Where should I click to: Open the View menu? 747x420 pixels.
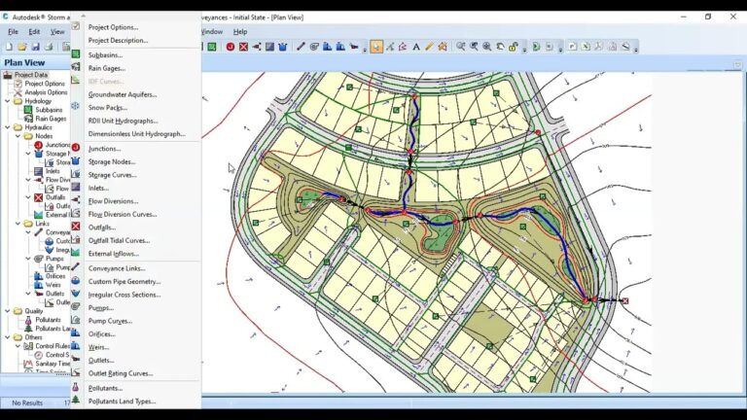(57, 32)
